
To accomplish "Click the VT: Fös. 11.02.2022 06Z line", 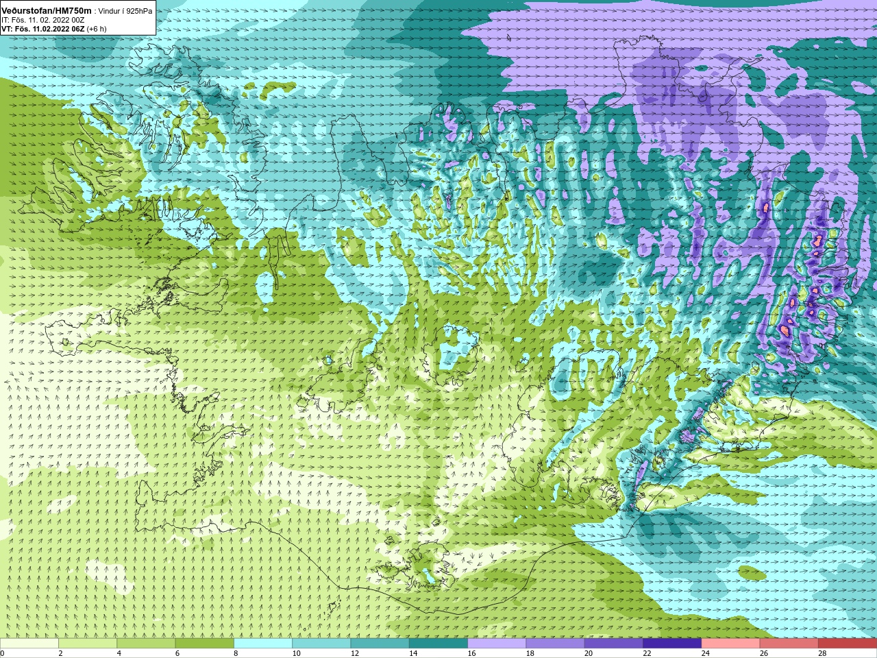I will click(42, 29).
